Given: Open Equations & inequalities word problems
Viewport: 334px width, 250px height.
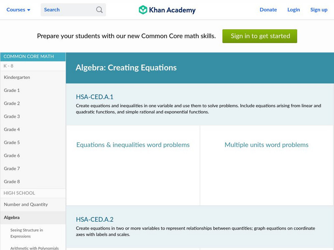Looking at the screenshot, I should coord(133,145).
